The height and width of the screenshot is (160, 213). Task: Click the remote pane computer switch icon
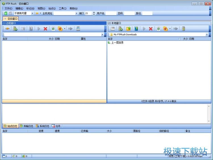point(78,29)
